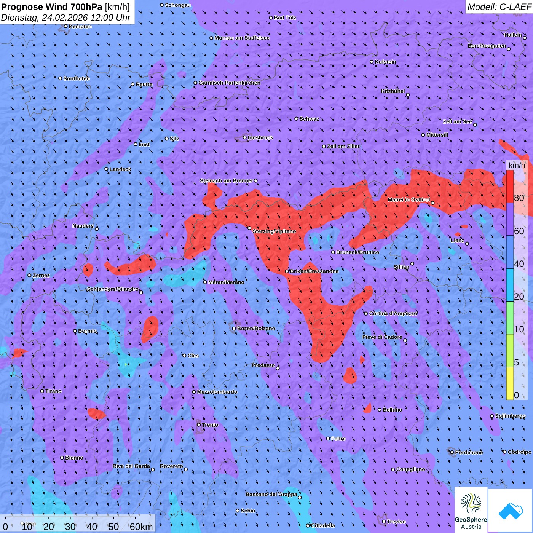Click the Zell am Ziller label
Screen dimensions: 533x533
pos(343,146)
